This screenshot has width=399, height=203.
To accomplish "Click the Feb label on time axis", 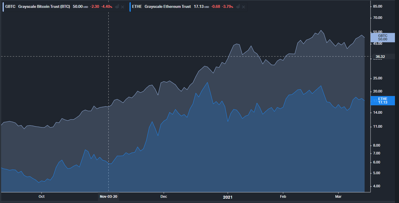I will click(283, 197).
